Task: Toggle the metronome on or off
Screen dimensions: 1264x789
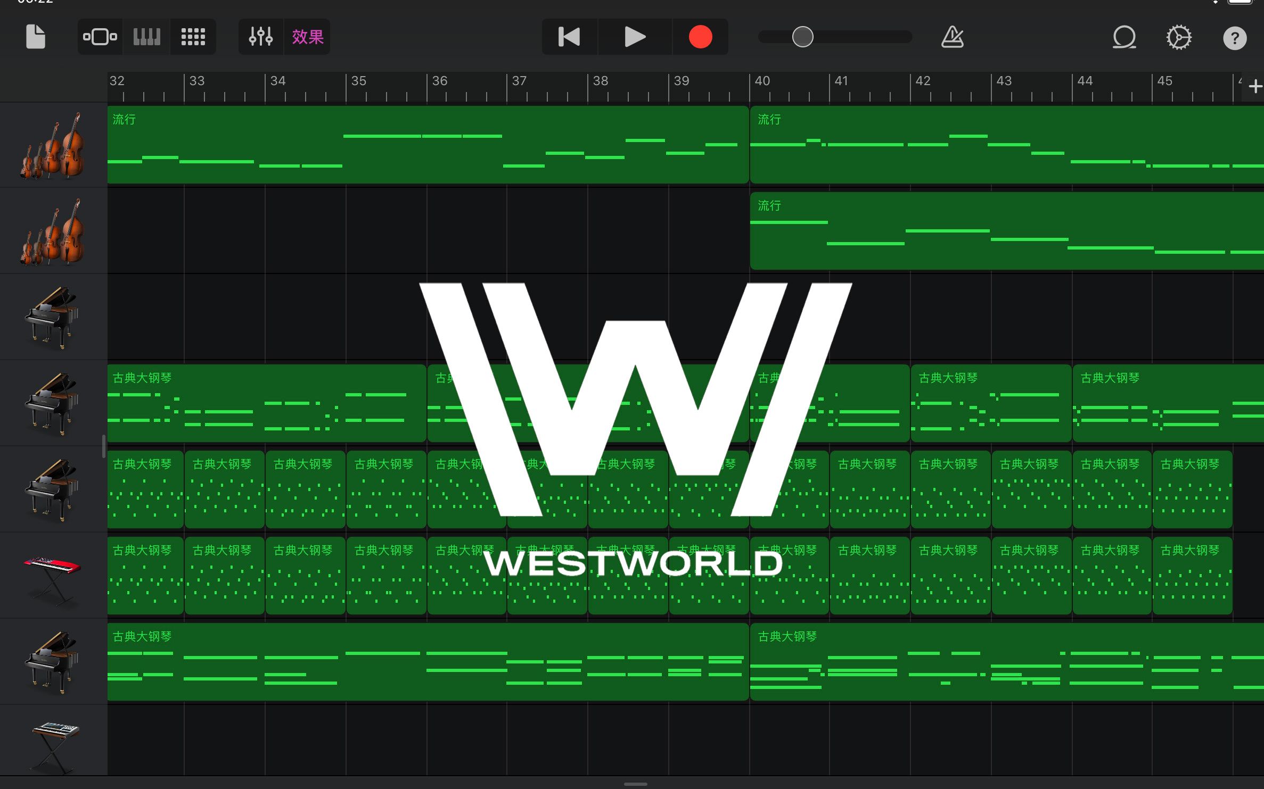Action: 952,37
